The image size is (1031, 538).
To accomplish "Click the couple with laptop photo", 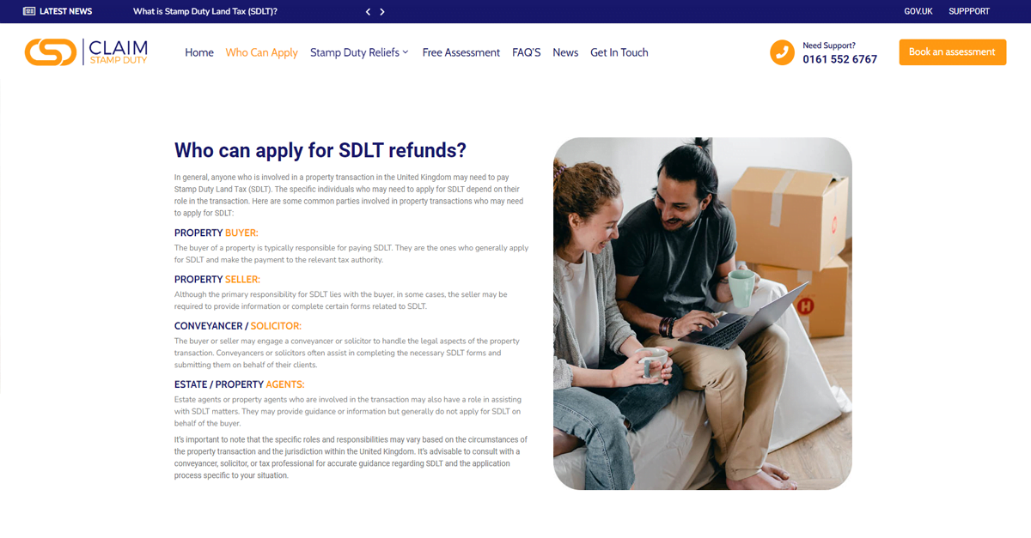I will click(x=702, y=313).
